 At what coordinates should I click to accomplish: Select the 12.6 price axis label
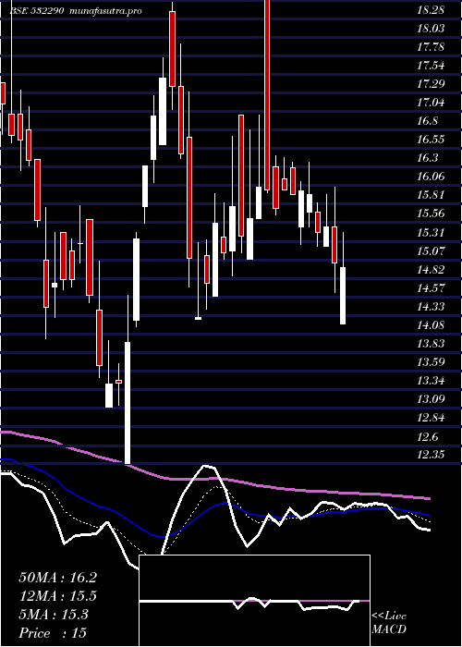point(427,436)
